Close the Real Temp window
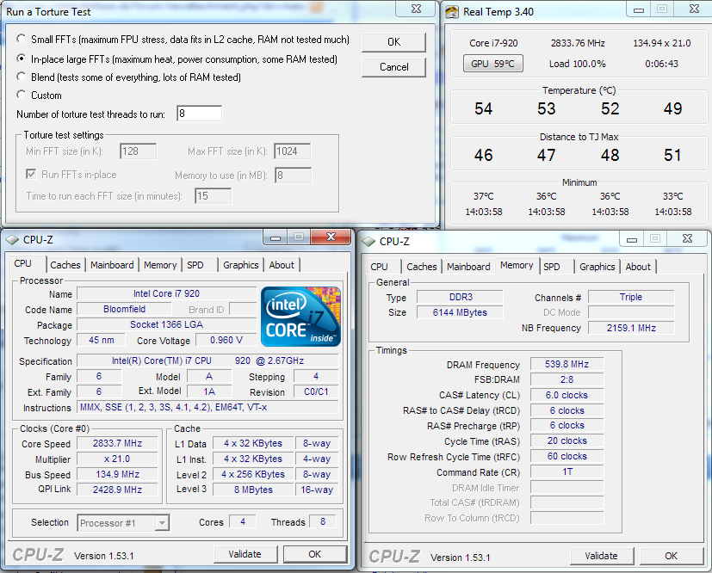This screenshot has width=712, height=573. (693, 9)
